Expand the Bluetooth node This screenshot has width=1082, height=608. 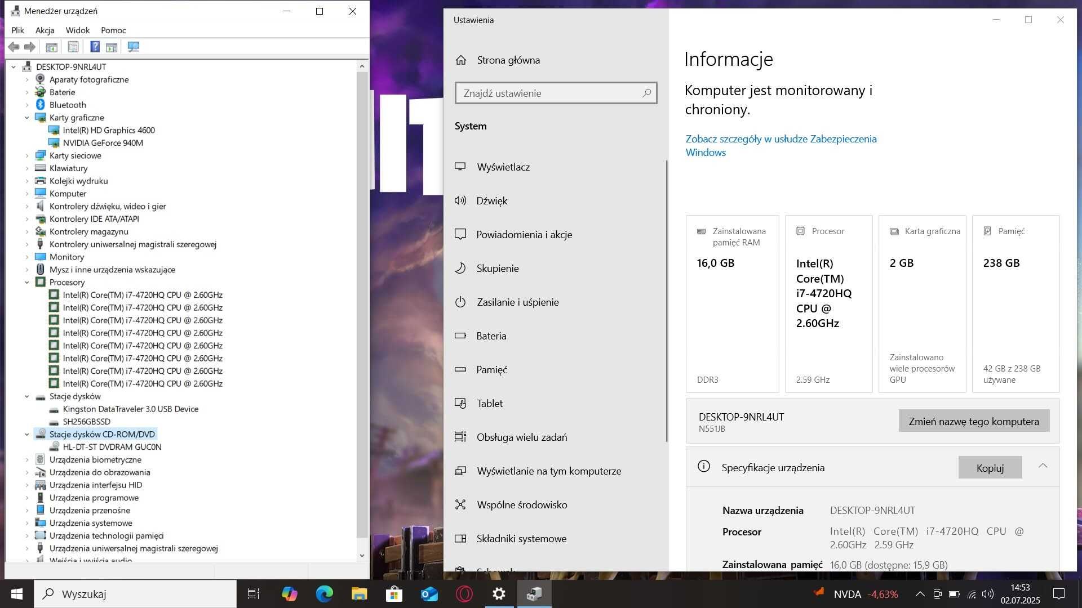tap(26, 105)
